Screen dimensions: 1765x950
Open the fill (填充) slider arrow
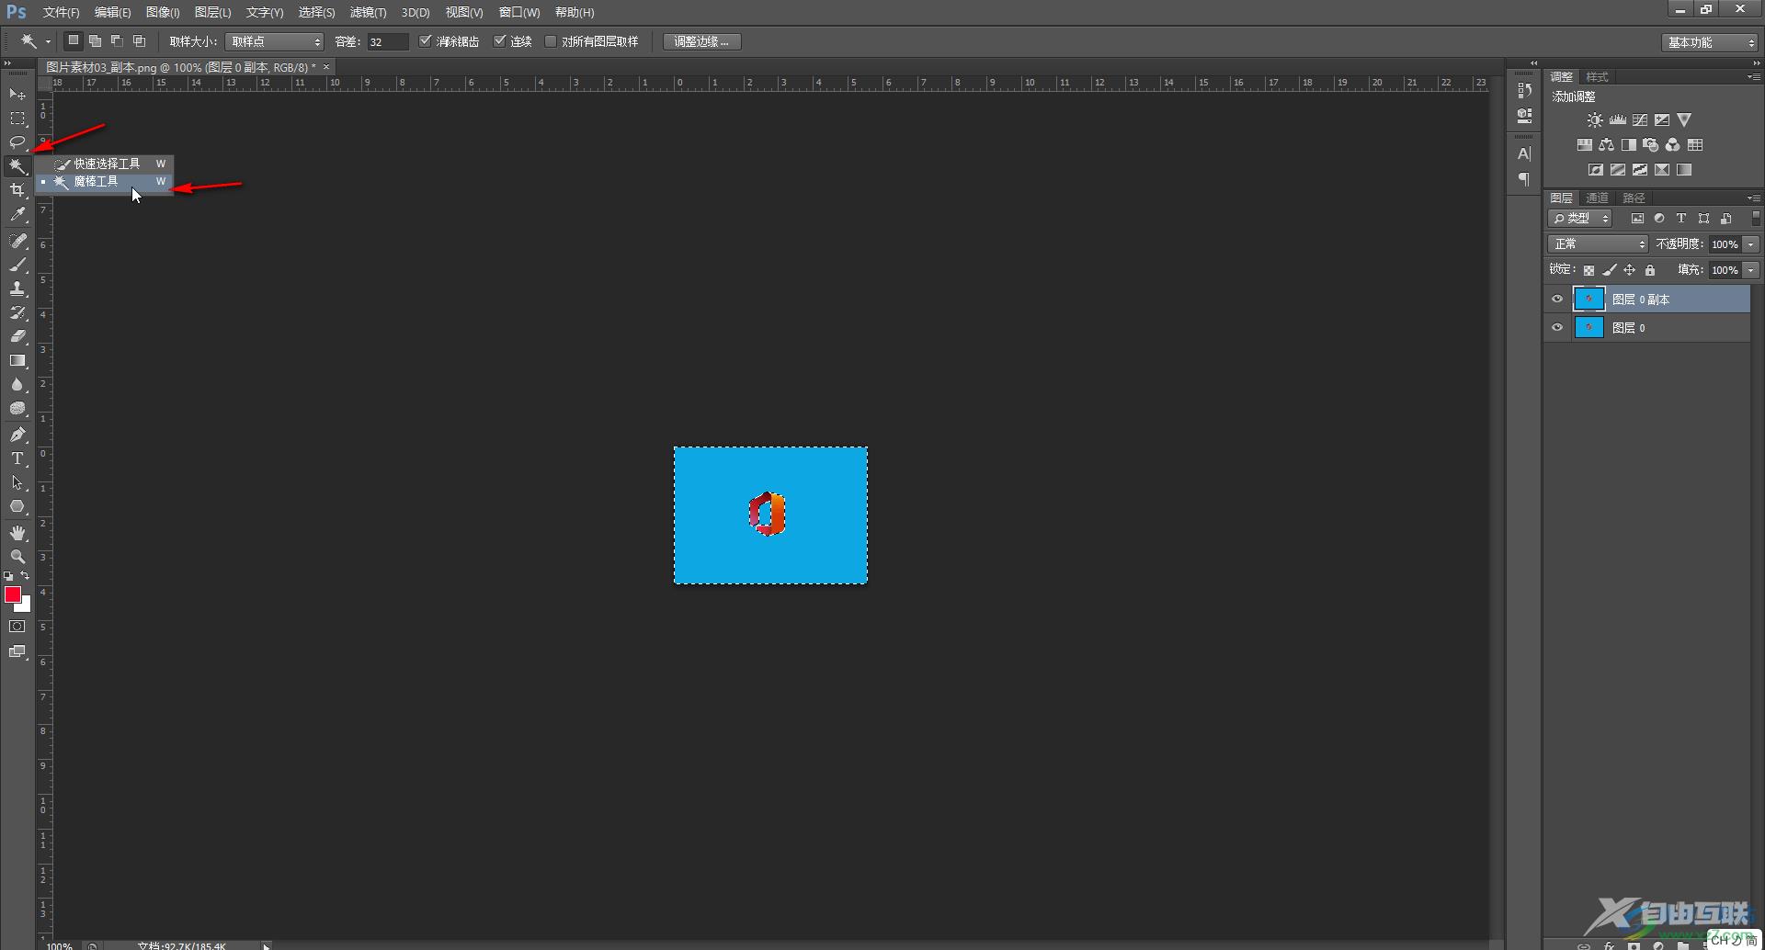point(1751,270)
